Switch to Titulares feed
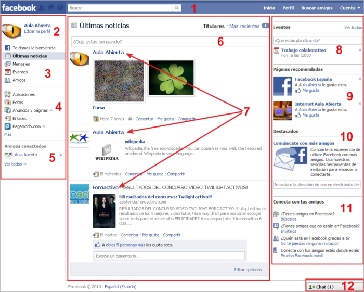Image resolution: width=364 pixels, height=292 pixels. coord(214,26)
